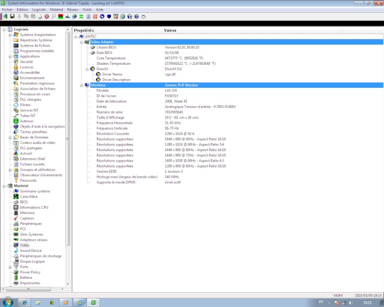Screen dimensions: 384x307
Task: Select Programmes installés in tree
Action: [x=37, y=51]
